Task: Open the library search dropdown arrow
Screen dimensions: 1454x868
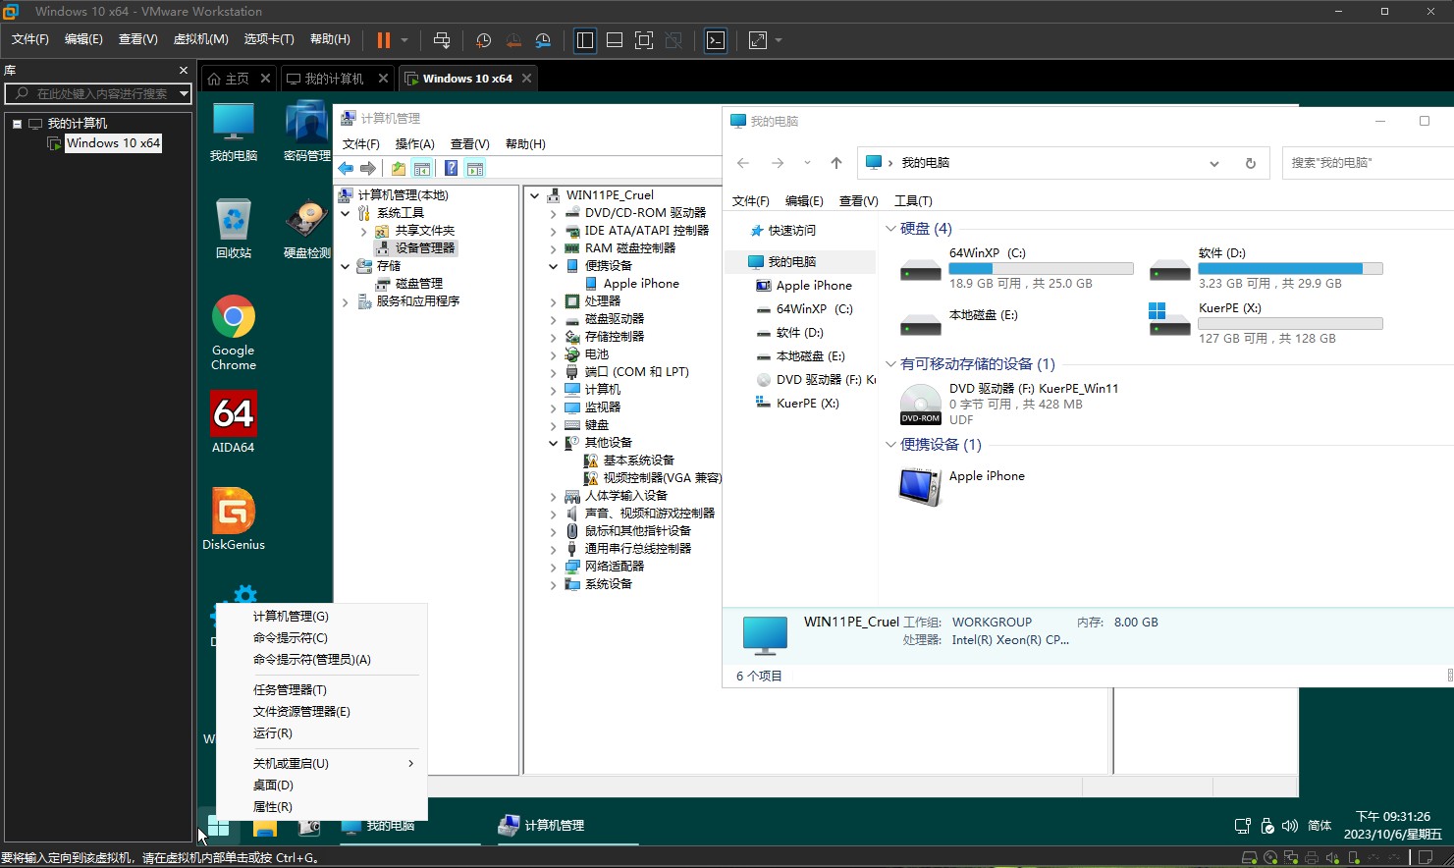Action: [184, 94]
